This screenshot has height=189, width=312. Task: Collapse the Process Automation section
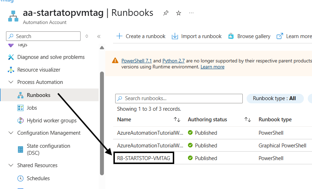[11, 82]
